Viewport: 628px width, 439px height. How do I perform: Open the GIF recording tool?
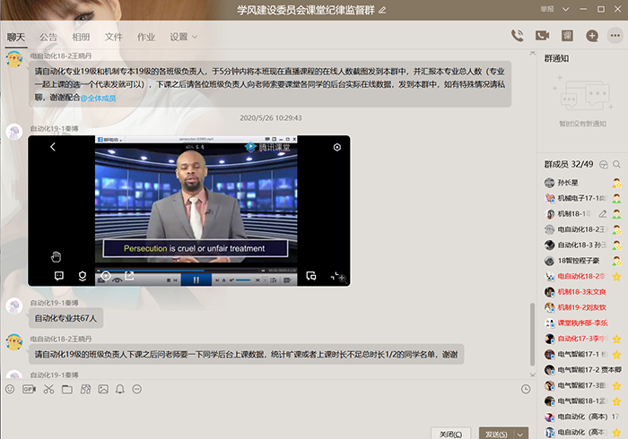(x=30, y=389)
